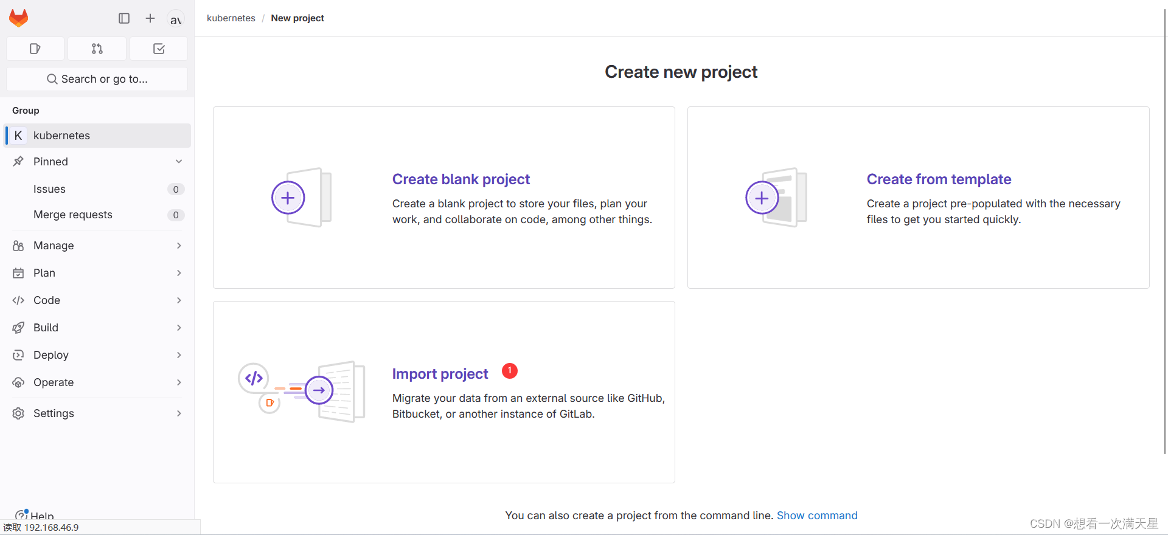
Task: Open pinned Issues item
Action: pyautogui.click(x=97, y=189)
